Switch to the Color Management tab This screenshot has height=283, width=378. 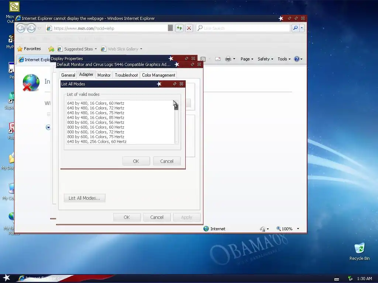[x=159, y=75]
